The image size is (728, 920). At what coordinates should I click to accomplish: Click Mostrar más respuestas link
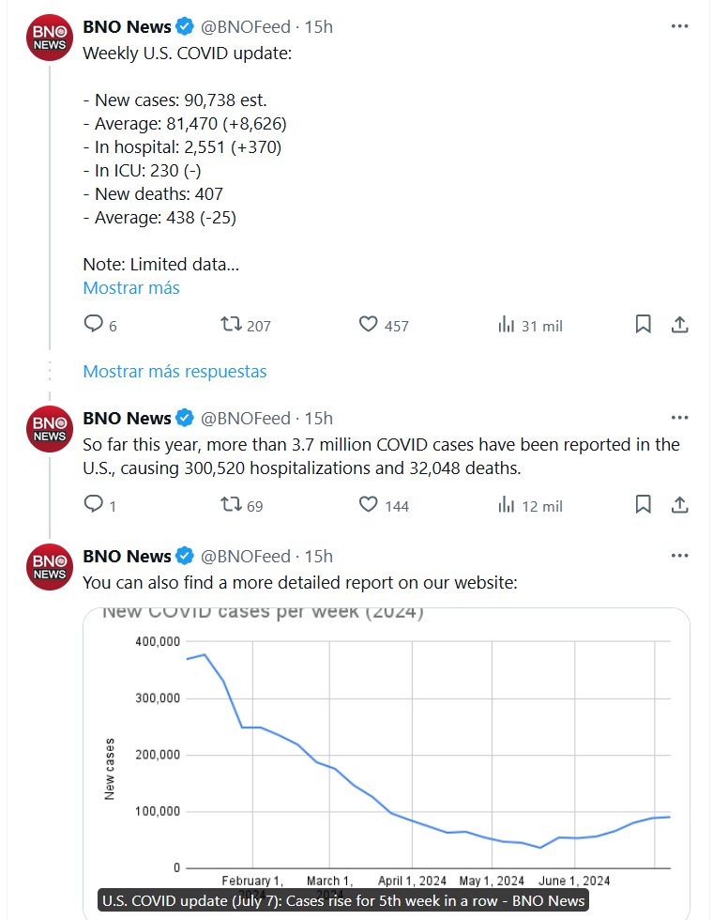(x=174, y=371)
